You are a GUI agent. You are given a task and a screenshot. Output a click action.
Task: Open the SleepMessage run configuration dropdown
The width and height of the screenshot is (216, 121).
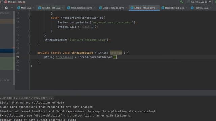pos(199,2)
